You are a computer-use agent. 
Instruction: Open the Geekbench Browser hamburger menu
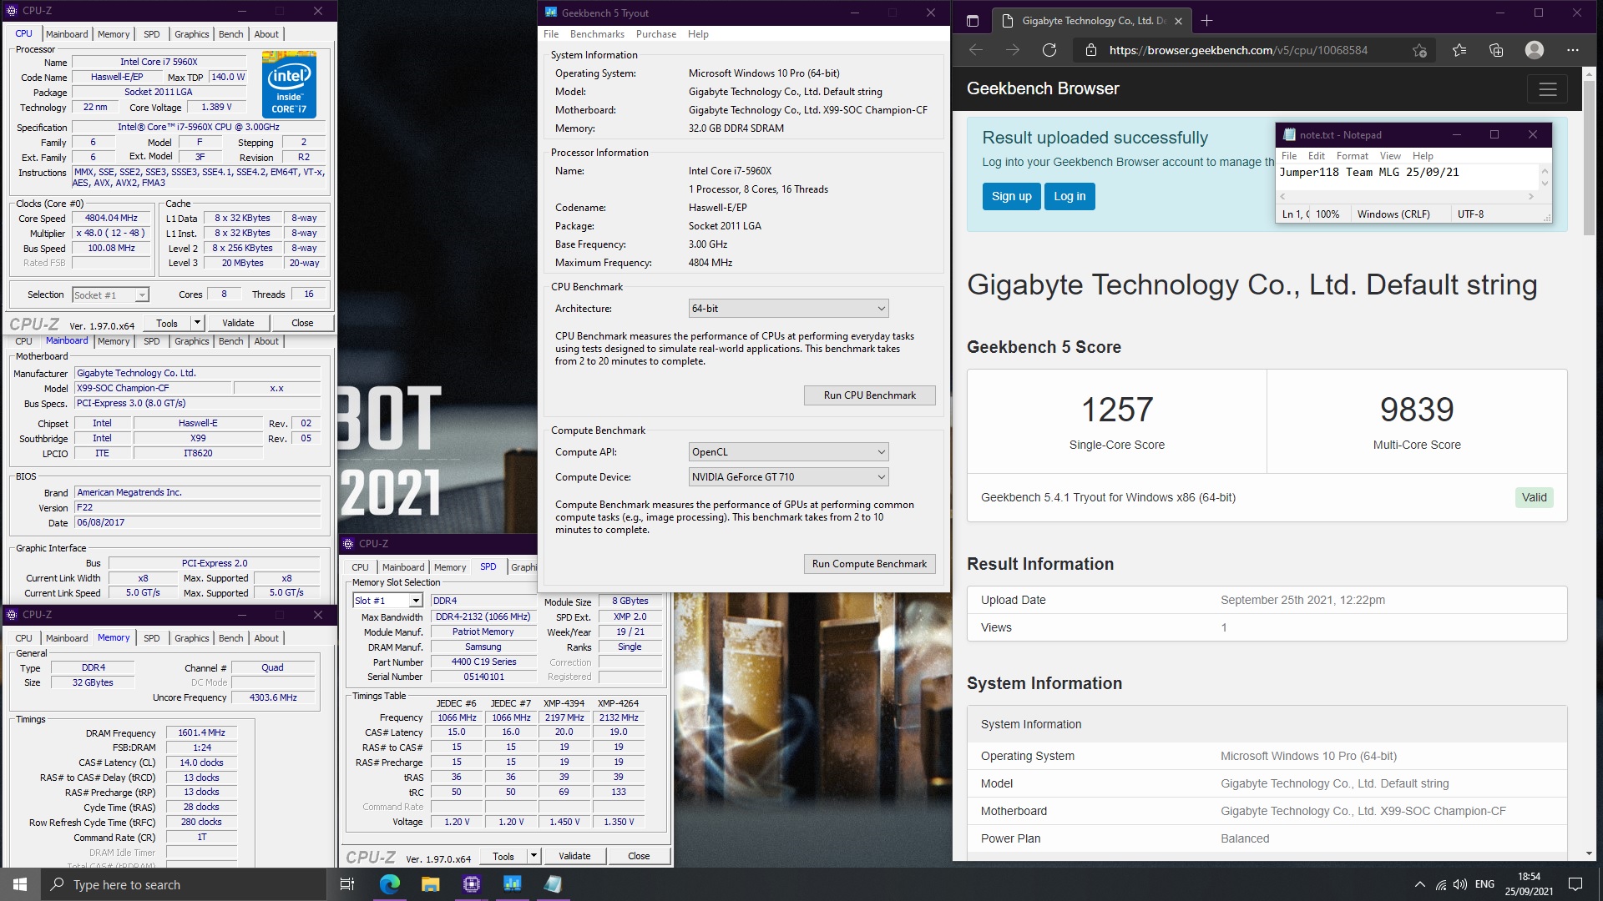(x=1547, y=89)
